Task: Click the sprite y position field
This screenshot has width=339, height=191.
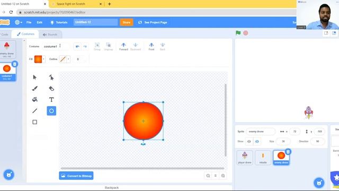Action: point(319,132)
